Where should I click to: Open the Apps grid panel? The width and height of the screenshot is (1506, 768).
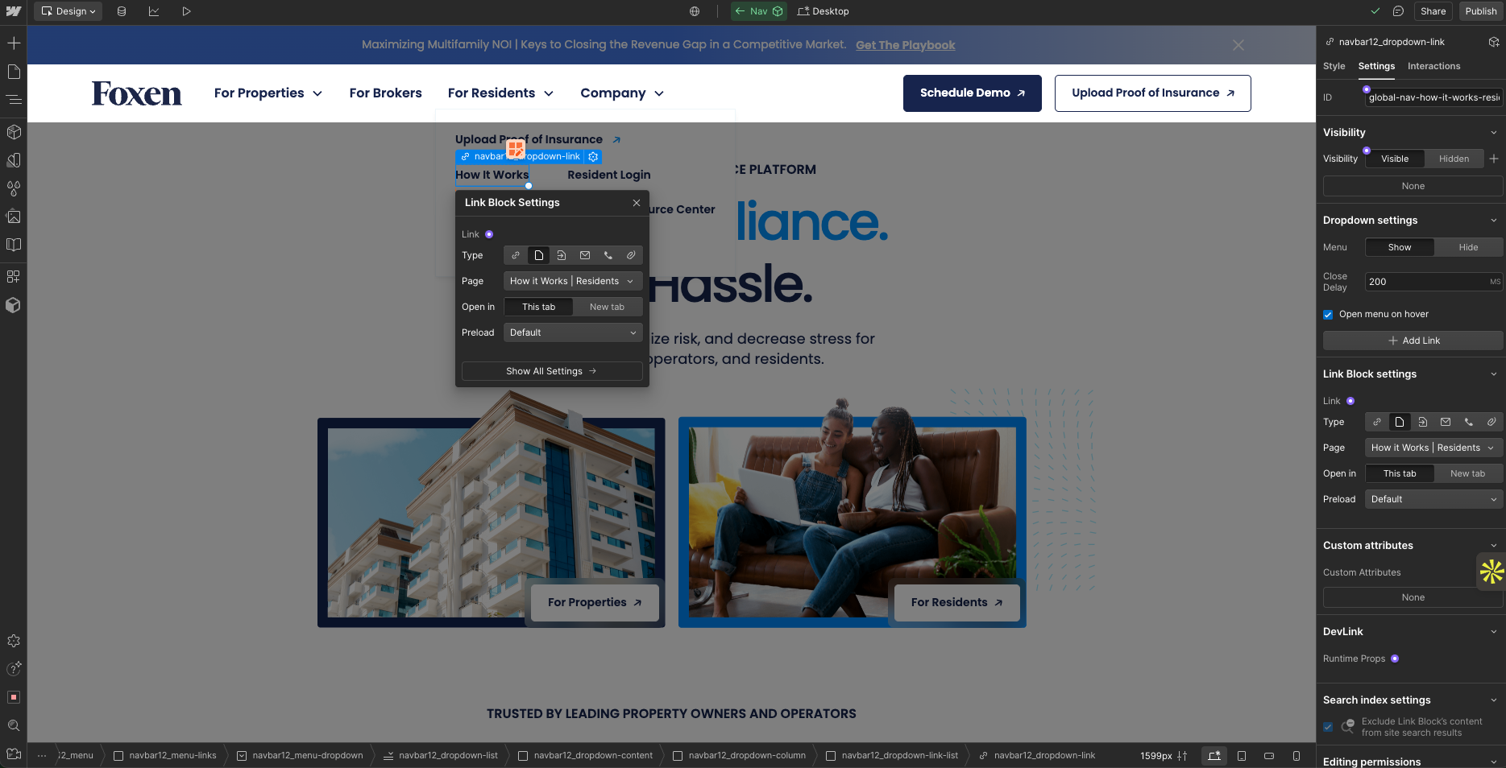(x=14, y=277)
